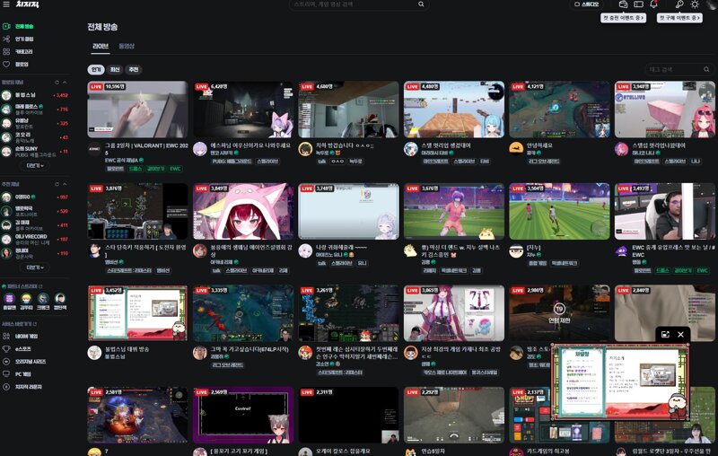The image size is (718, 456).
Task: Open the third partner streamer avatar
Action: tap(43, 299)
